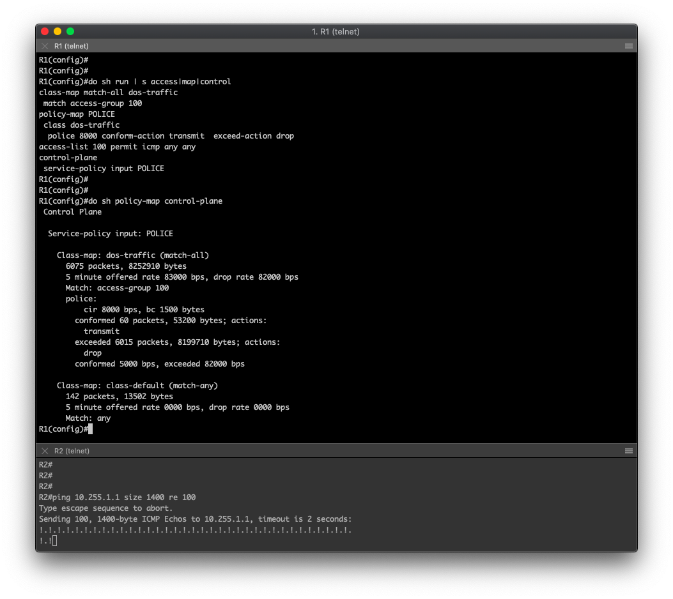The width and height of the screenshot is (673, 599).
Task: Open the hamburger menu on the R2 pane
Action: [x=629, y=450]
